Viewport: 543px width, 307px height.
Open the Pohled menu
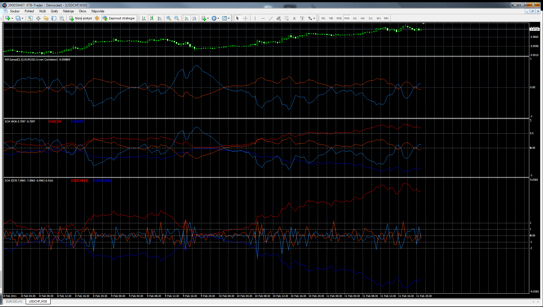(29, 11)
